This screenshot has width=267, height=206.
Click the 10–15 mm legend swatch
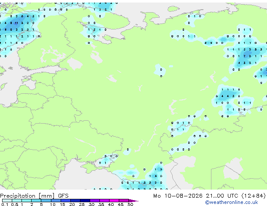tap(56, 201)
